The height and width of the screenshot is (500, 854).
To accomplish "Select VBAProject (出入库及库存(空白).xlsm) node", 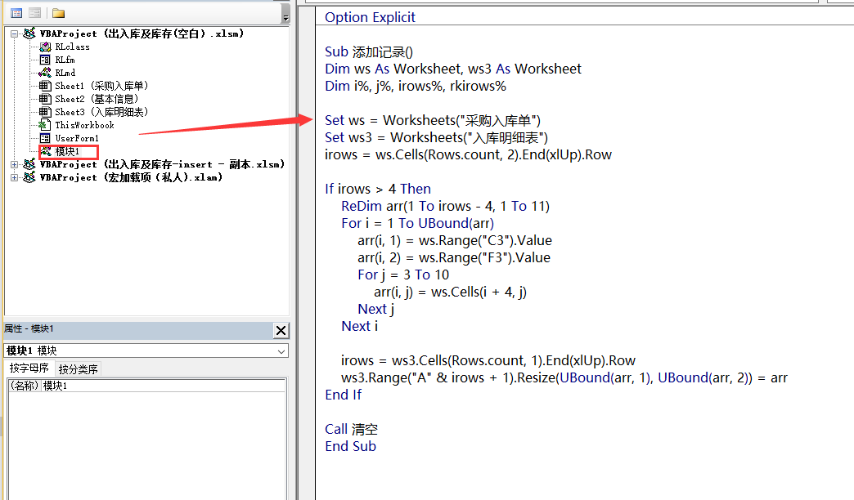I will (142, 33).
